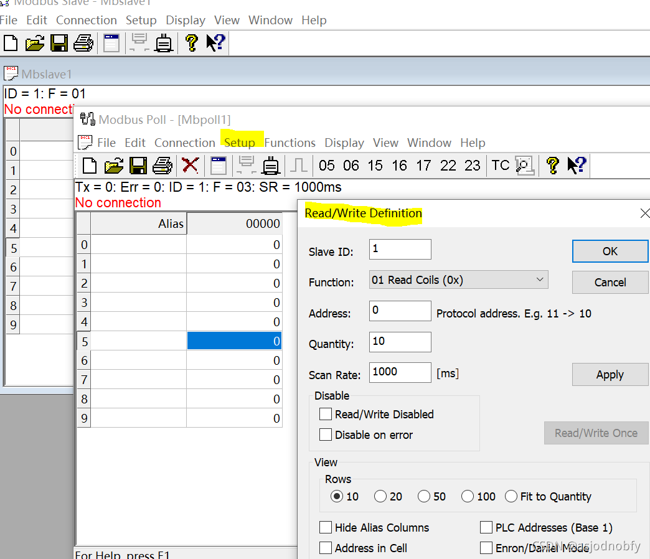Click TC test center button in Modbus Poll toolbar
Screen dimensions: 650x559
pos(501,166)
